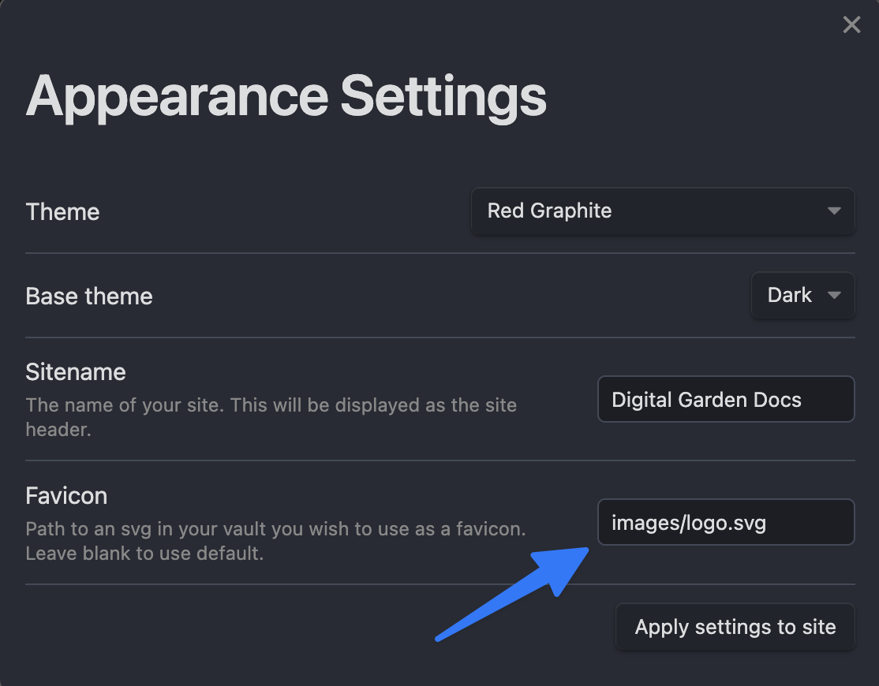The width and height of the screenshot is (879, 686).
Task: Click the Favicon description about svg path
Action: click(275, 540)
